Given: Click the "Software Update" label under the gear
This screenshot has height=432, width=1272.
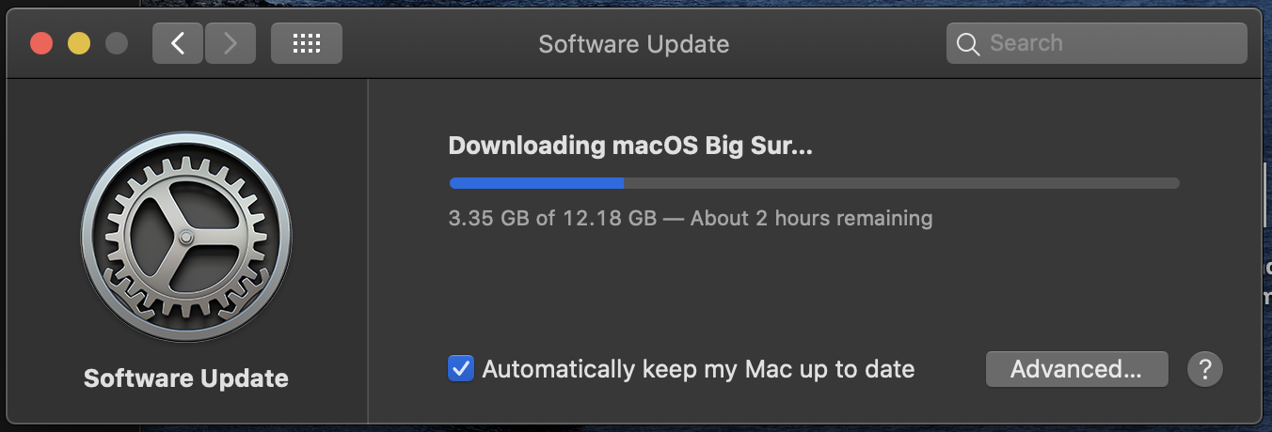Looking at the screenshot, I should click(x=186, y=378).
